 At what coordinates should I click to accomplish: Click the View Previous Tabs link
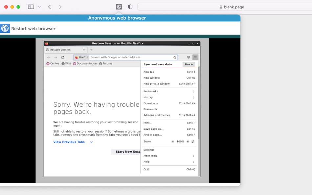[69, 142]
